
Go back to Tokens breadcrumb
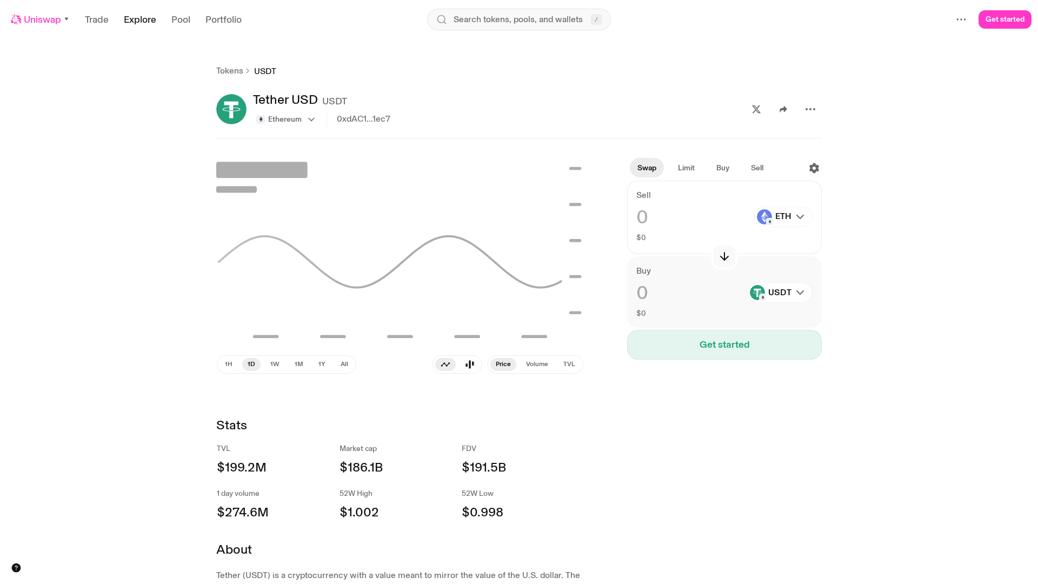pyautogui.click(x=230, y=71)
